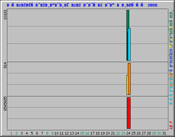Click day 15 label on the axis
The image size is (175, 137).
(x=82, y=133)
